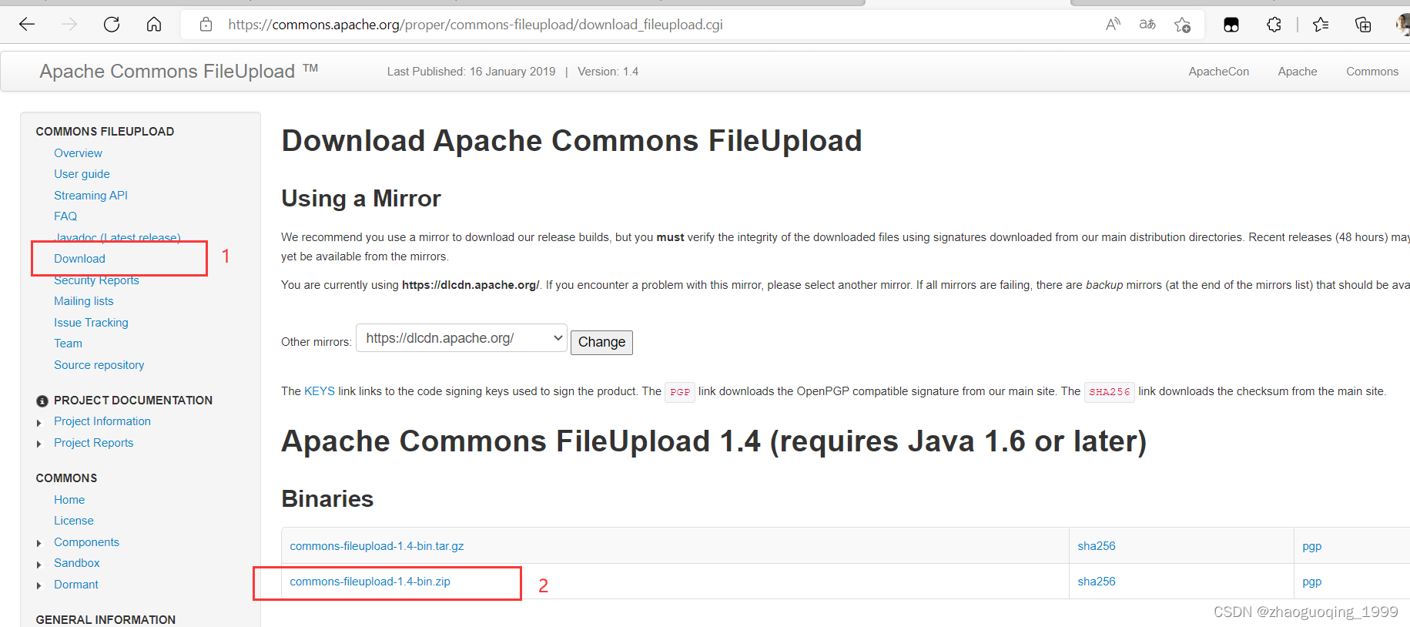
Task: Open sha256 for the zip binary
Action: pyautogui.click(x=1097, y=582)
